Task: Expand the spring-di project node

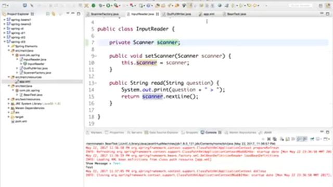Action: [x=5, y=29]
